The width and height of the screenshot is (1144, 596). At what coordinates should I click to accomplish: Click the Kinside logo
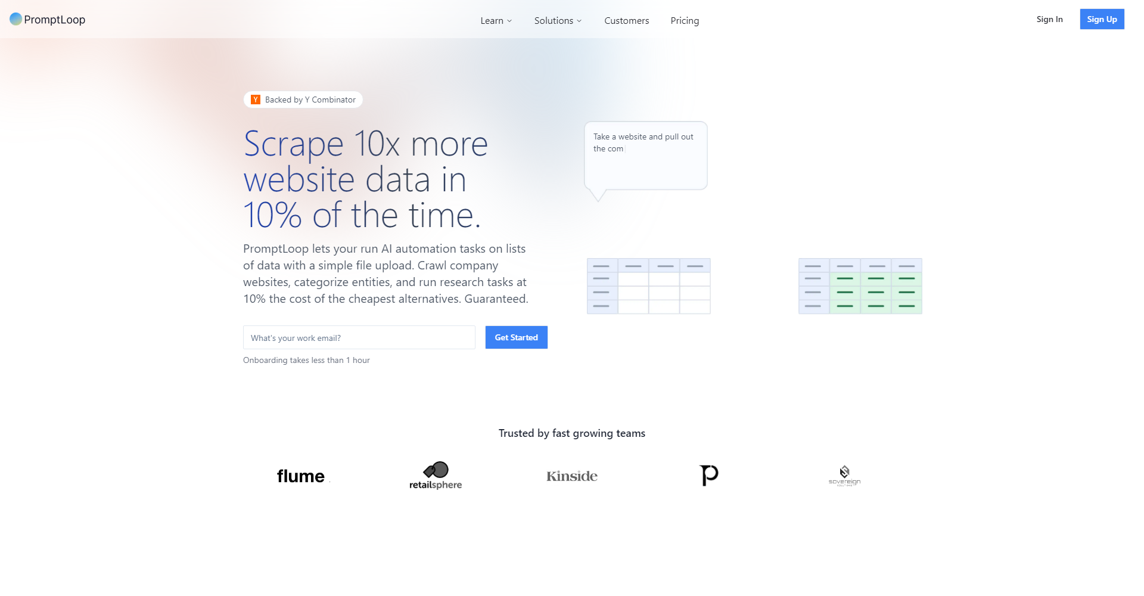pos(571,476)
